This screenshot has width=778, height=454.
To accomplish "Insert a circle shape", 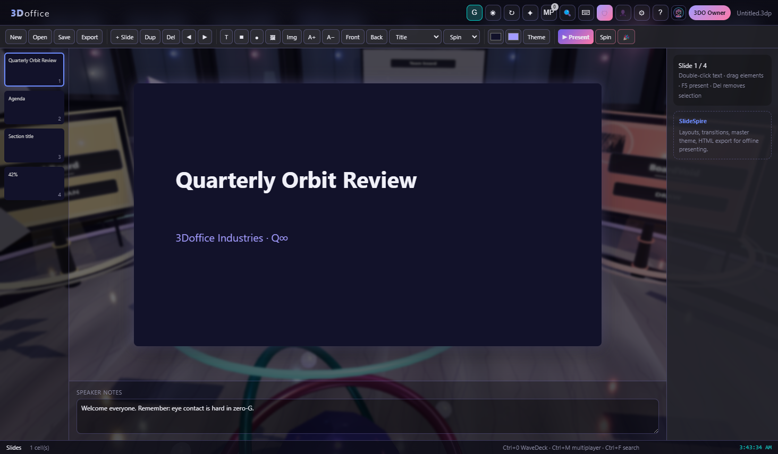I will tap(257, 37).
